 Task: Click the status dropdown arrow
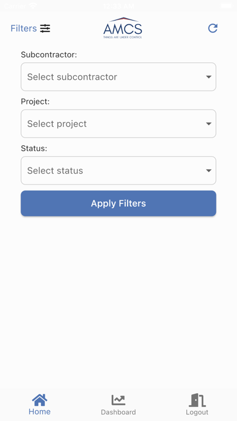(x=209, y=171)
